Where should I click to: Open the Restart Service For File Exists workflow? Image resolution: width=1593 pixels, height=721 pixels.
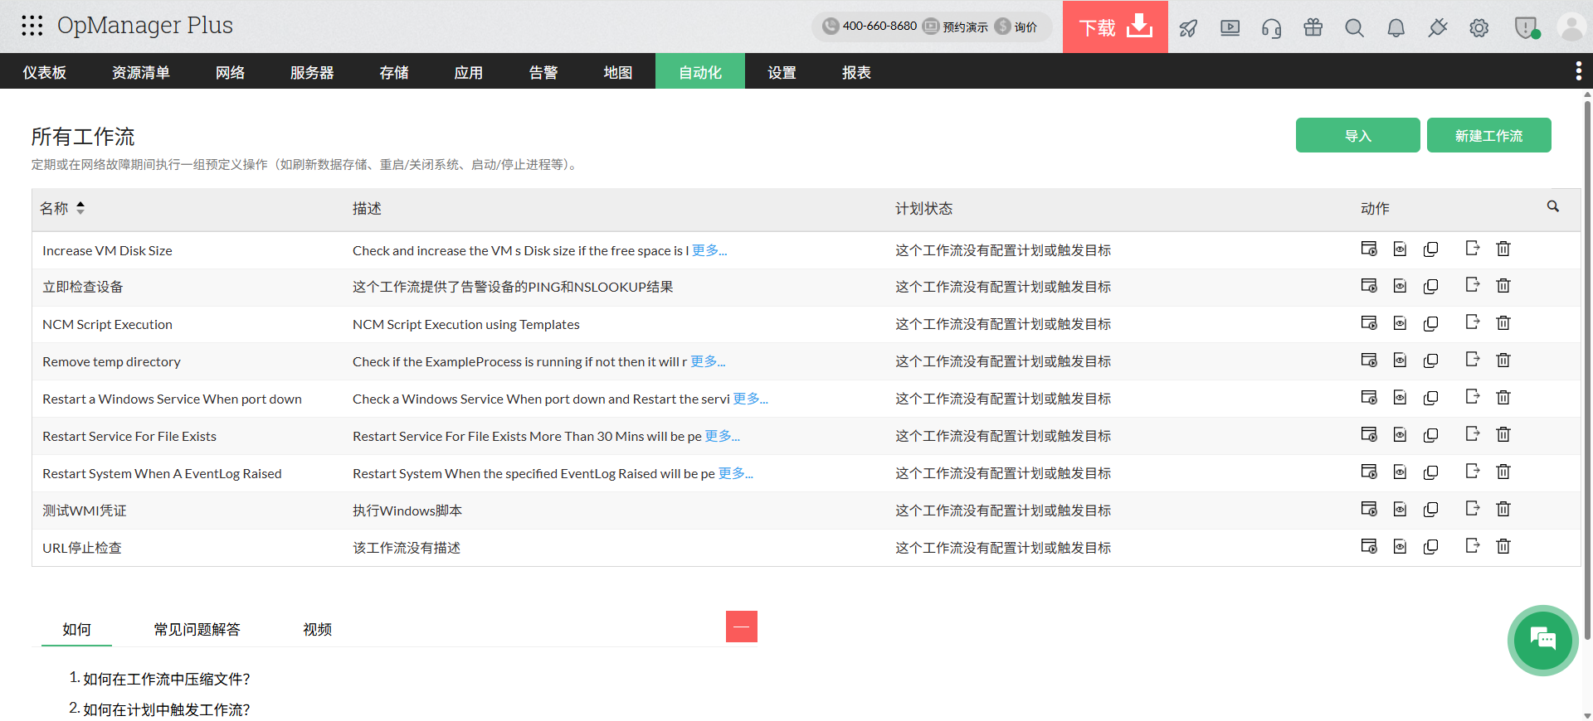point(129,436)
